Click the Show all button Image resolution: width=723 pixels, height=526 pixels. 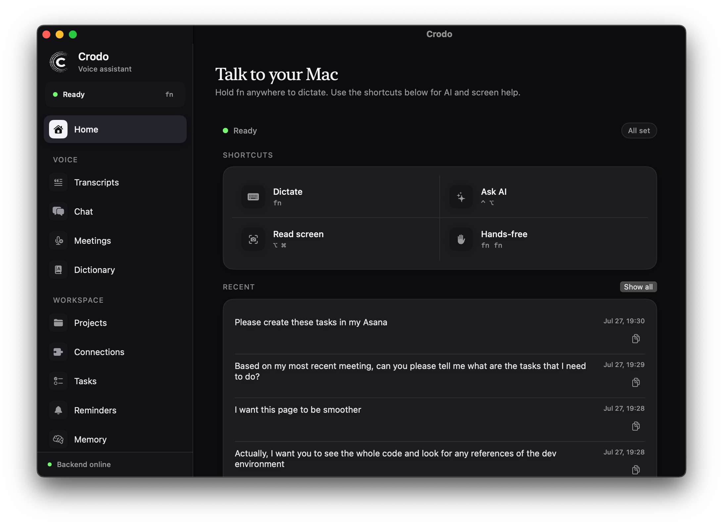click(x=638, y=287)
